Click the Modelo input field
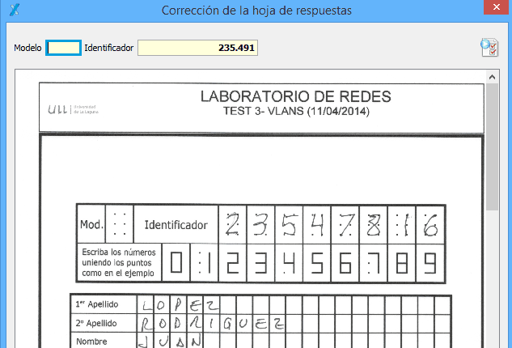Image resolution: width=512 pixels, height=348 pixels. pyautogui.click(x=63, y=48)
